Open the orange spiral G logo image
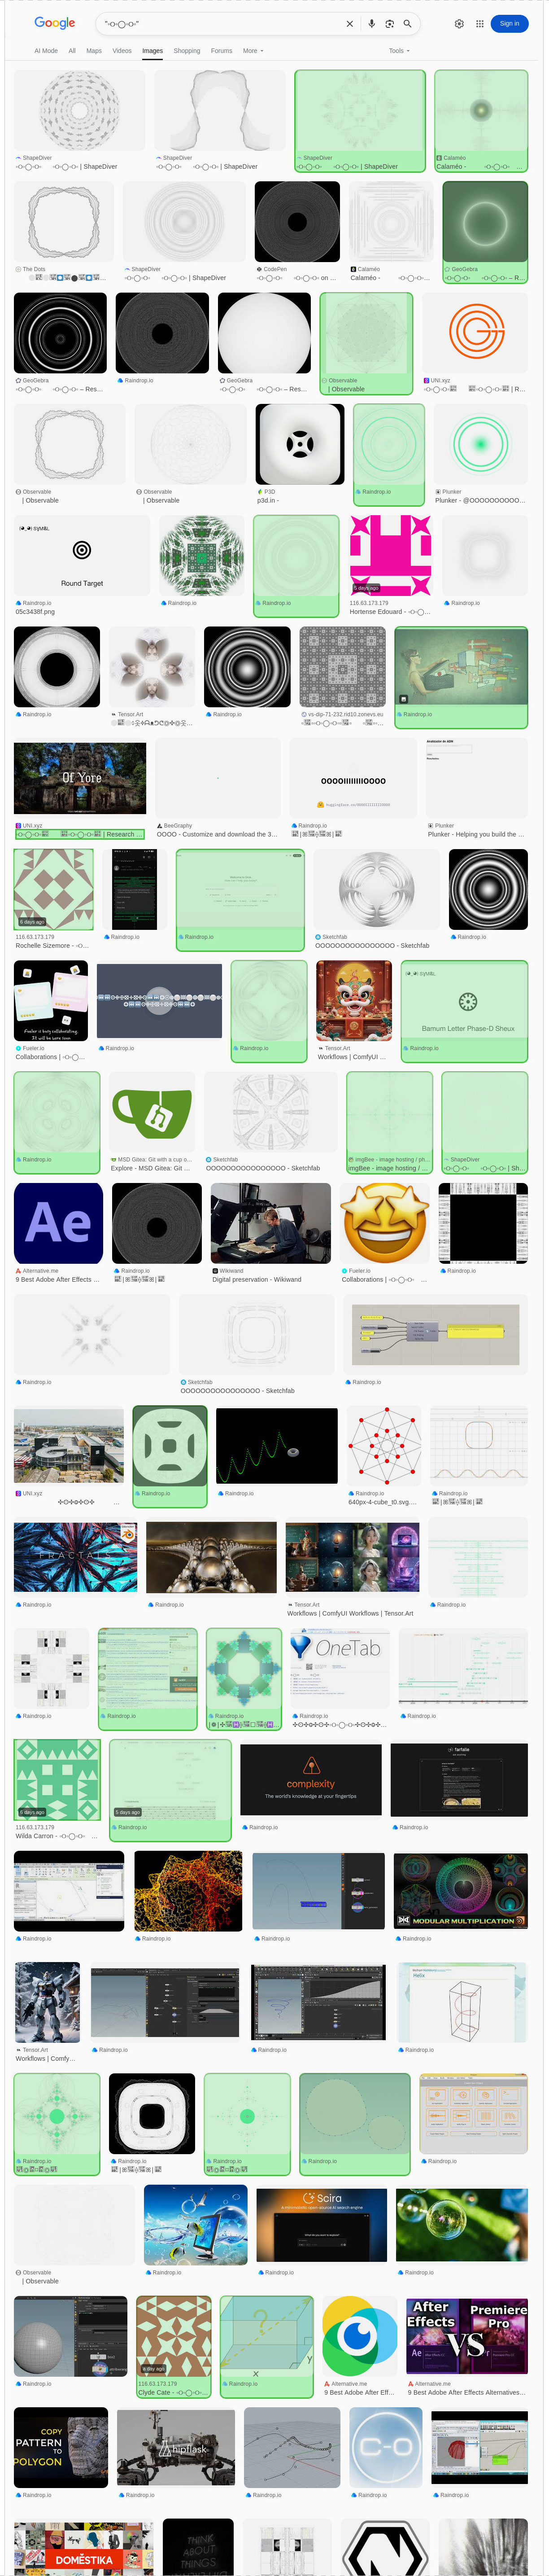This screenshot has width=549, height=2576. coord(475,334)
